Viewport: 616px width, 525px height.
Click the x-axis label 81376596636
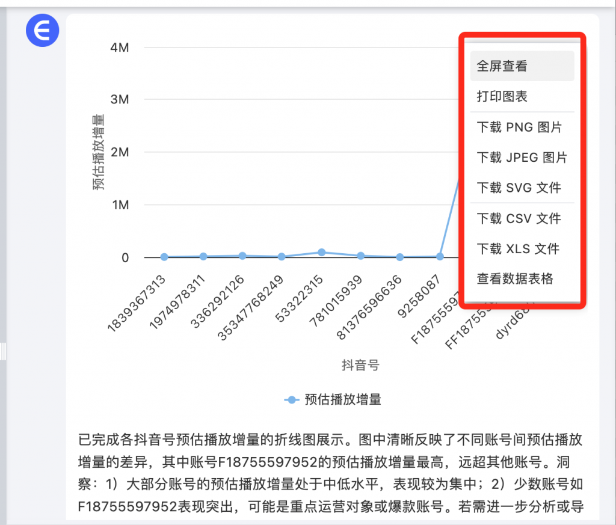[x=369, y=307]
